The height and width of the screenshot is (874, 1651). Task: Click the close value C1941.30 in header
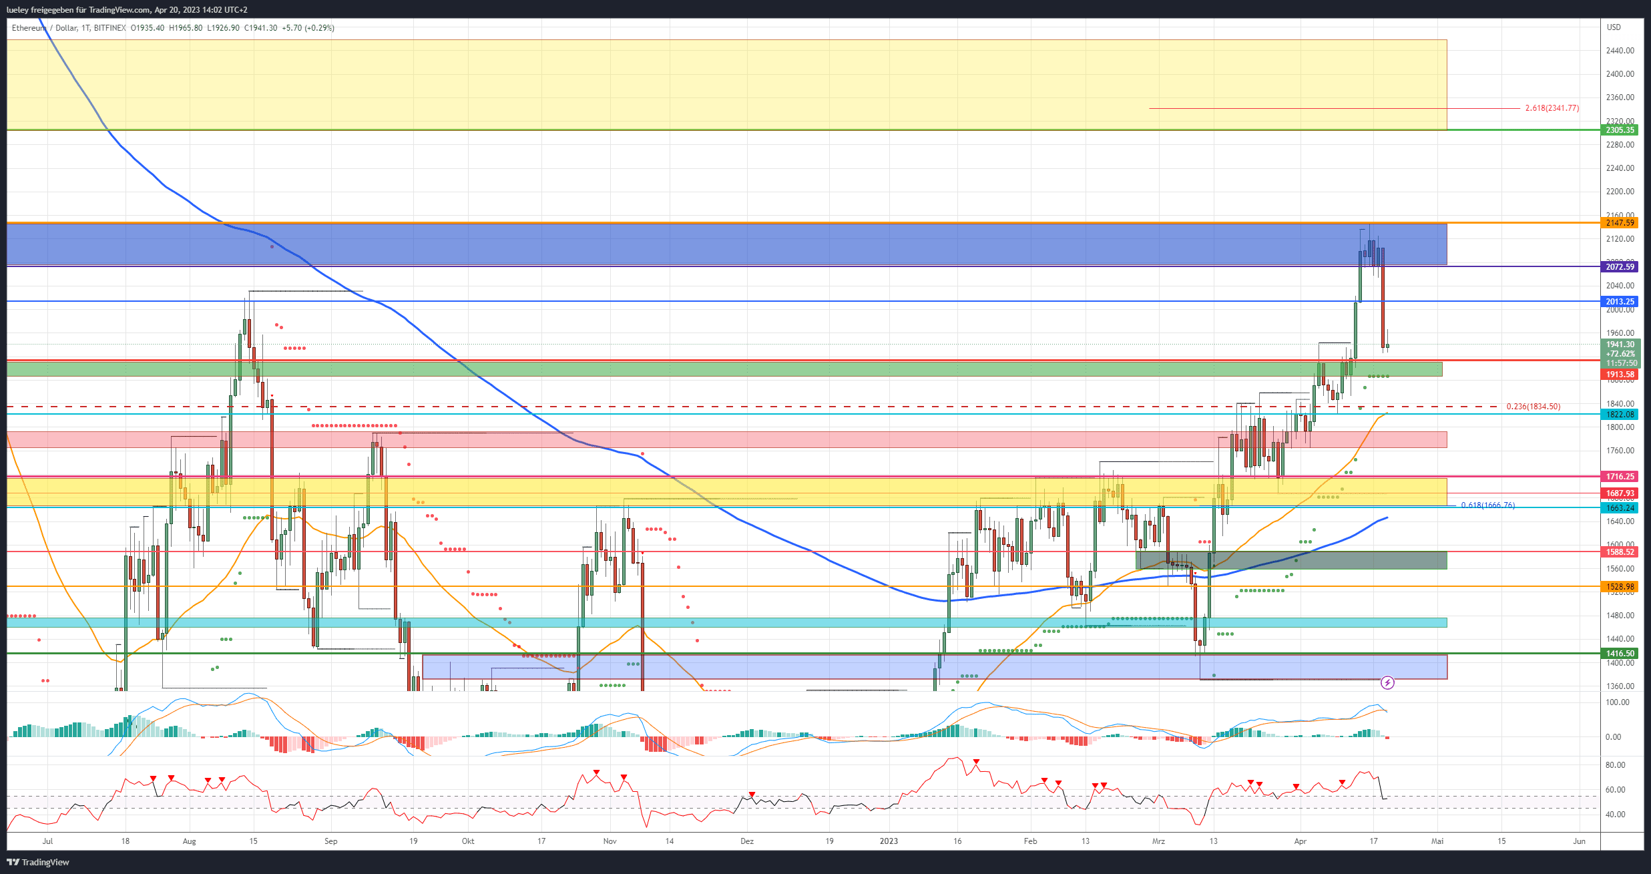click(x=260, y=28)
